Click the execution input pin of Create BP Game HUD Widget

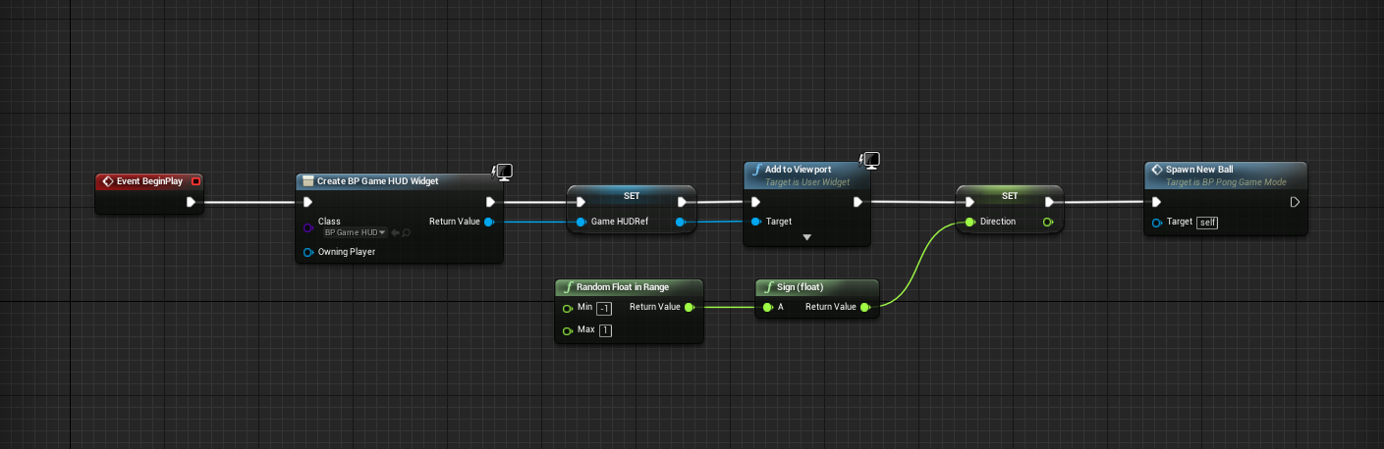click(307, 203)
